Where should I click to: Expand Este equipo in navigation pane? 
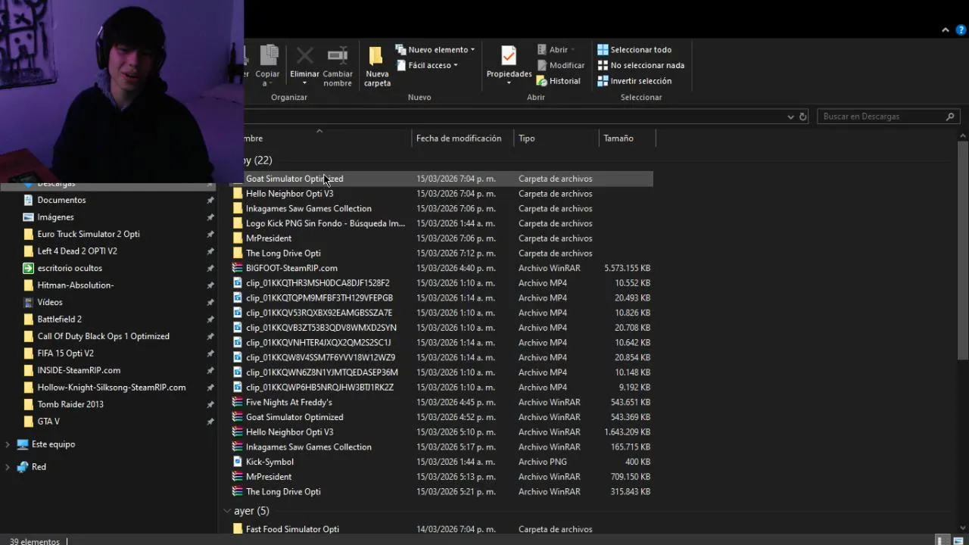8,444
